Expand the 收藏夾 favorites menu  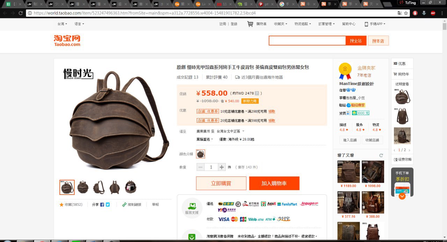point(280,24)
